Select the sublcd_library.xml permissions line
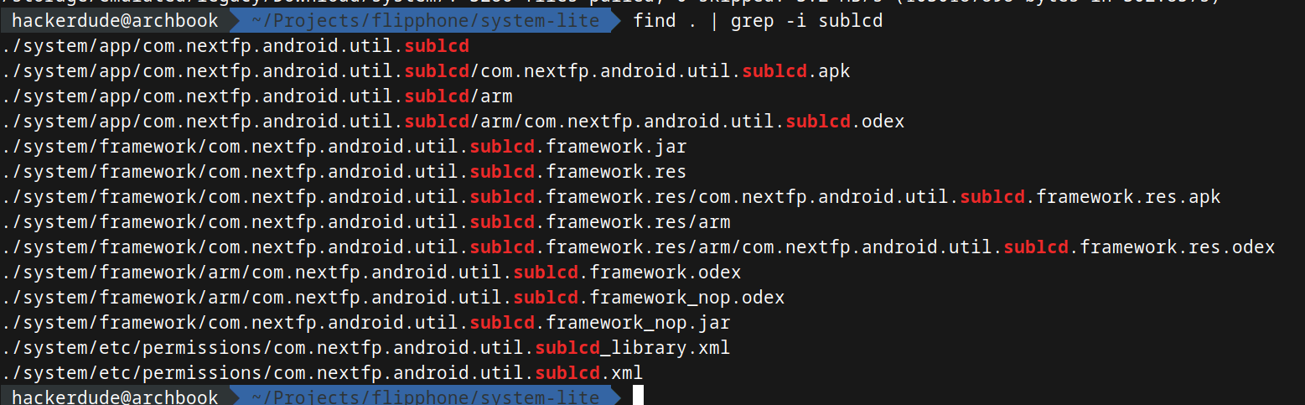Image resolution: width=1305 pixels, height=405 pixels. (365, 347)
